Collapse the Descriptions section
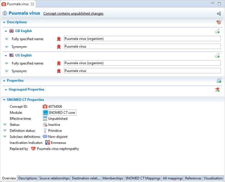The height and width of the screenshot is (182, 225). [x=4, y=22]
